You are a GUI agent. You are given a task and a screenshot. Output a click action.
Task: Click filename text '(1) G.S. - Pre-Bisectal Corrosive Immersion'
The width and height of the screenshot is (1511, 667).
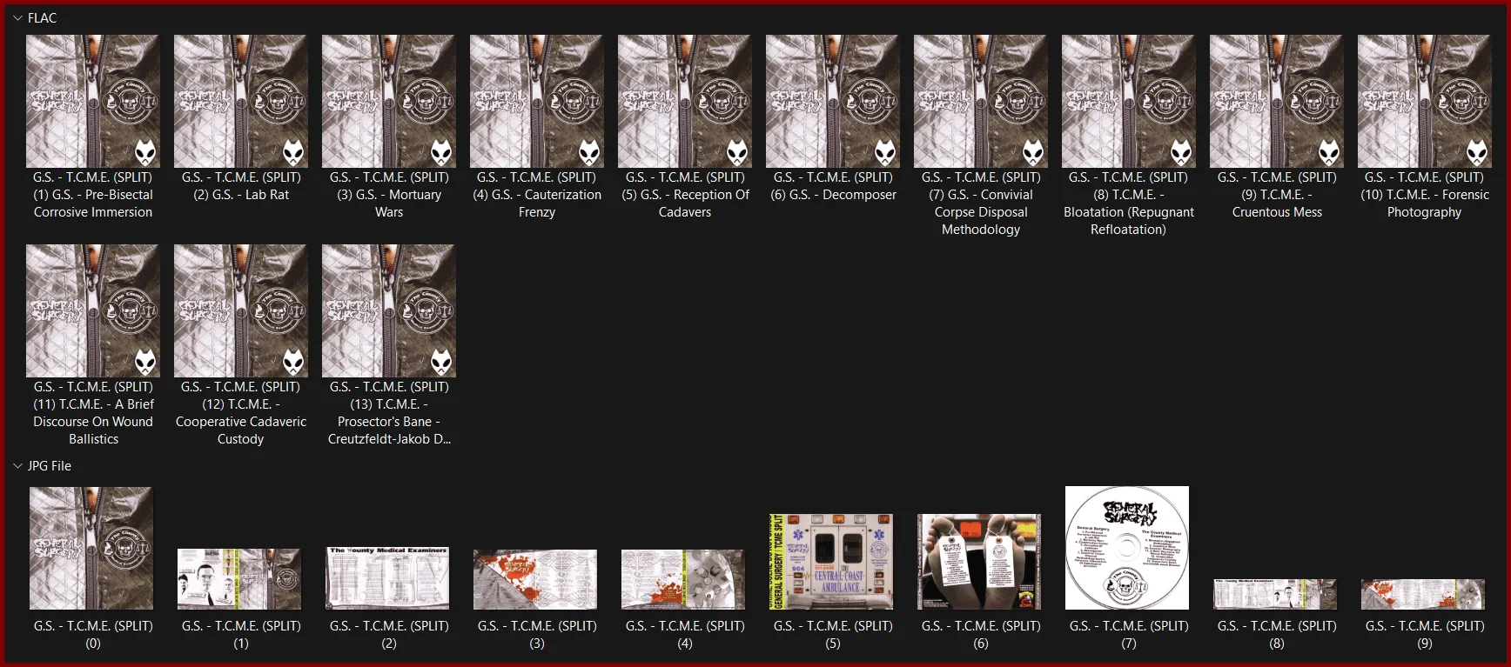[93, 203]
